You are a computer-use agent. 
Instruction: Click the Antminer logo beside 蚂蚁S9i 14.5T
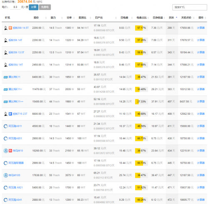tap(5, 28)
